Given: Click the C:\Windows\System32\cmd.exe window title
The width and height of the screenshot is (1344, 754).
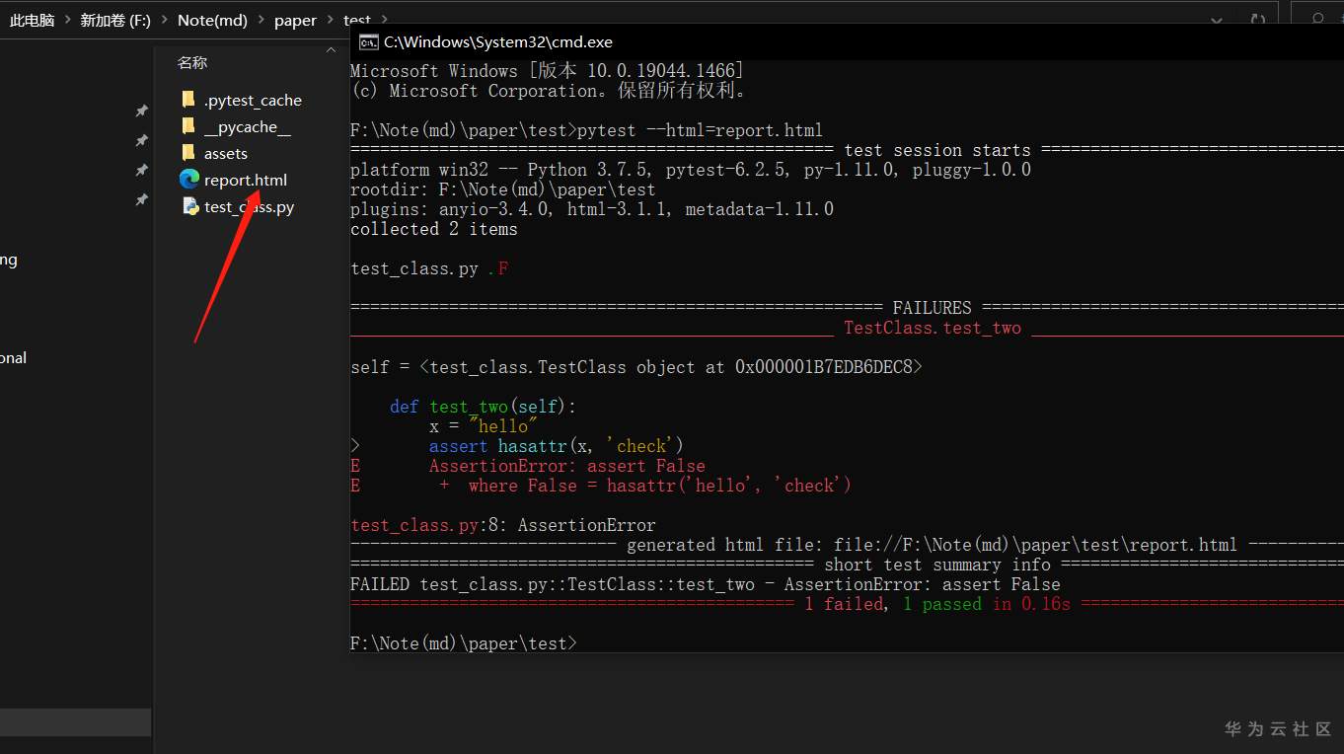Looking at the screenshot, I should 498,42.
